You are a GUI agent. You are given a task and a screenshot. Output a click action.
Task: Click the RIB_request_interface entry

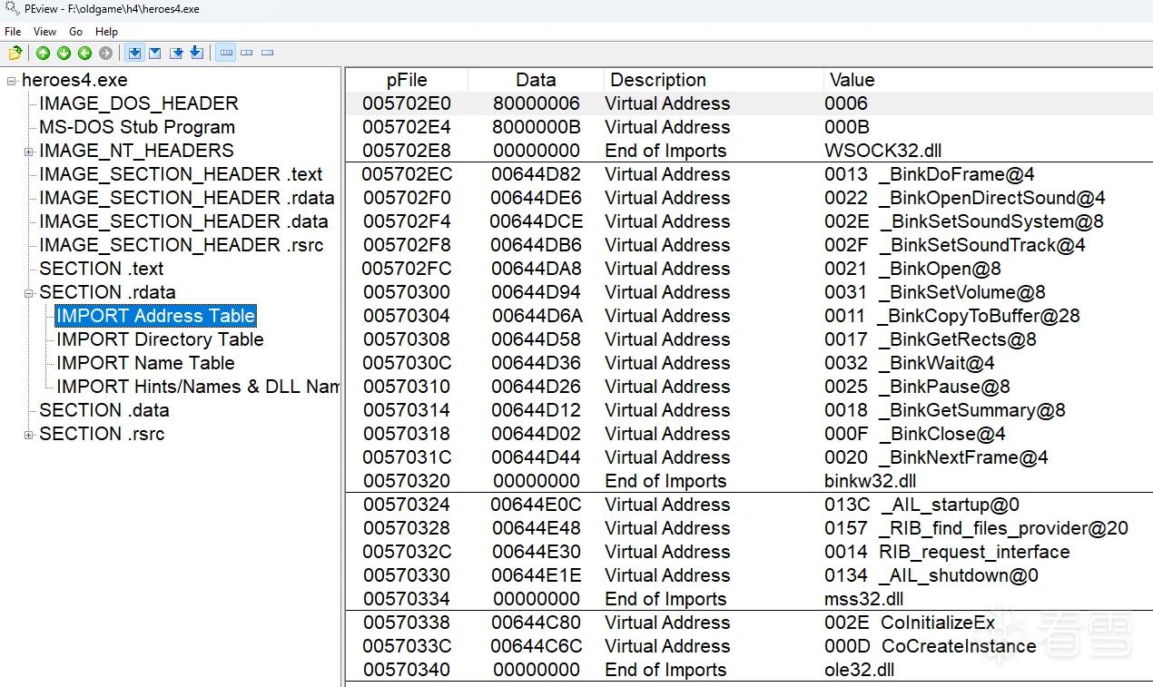pos(974,552)
